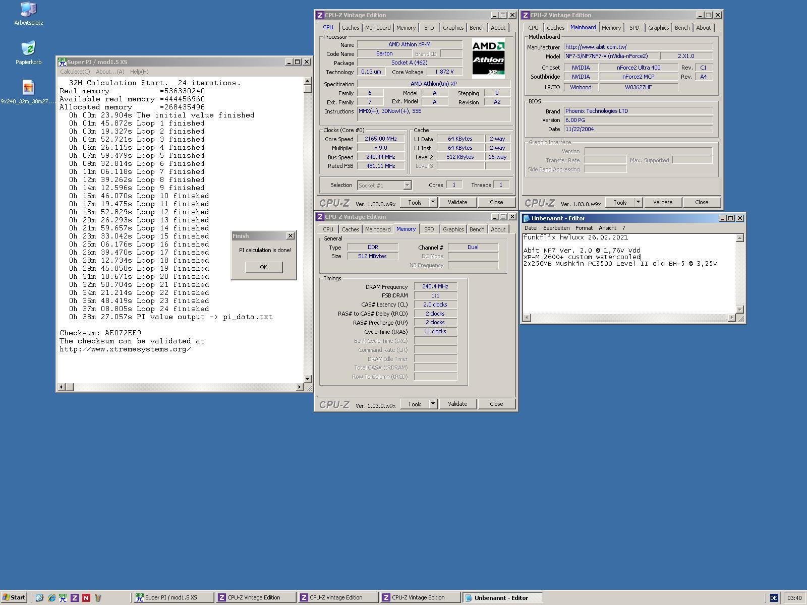Click Core Speed value 2165.00 MHz

381,139
